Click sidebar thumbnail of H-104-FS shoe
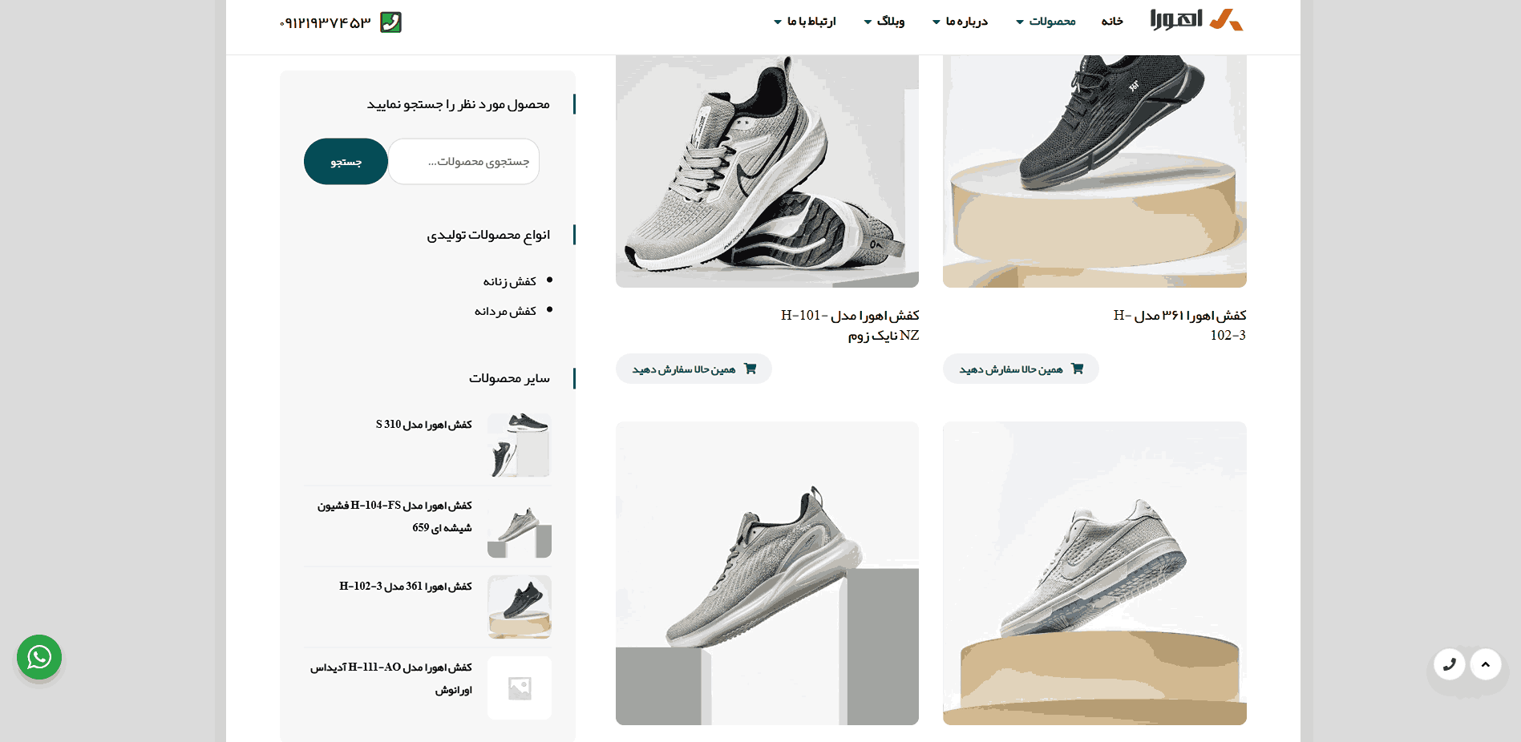1521x742 pixels. [x=520, y=526]
